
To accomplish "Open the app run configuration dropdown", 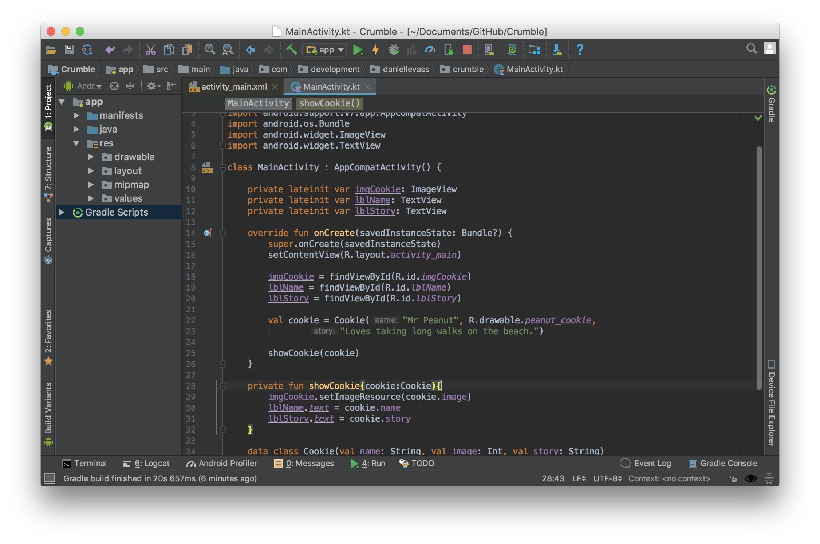I will (x=324, y=50).
